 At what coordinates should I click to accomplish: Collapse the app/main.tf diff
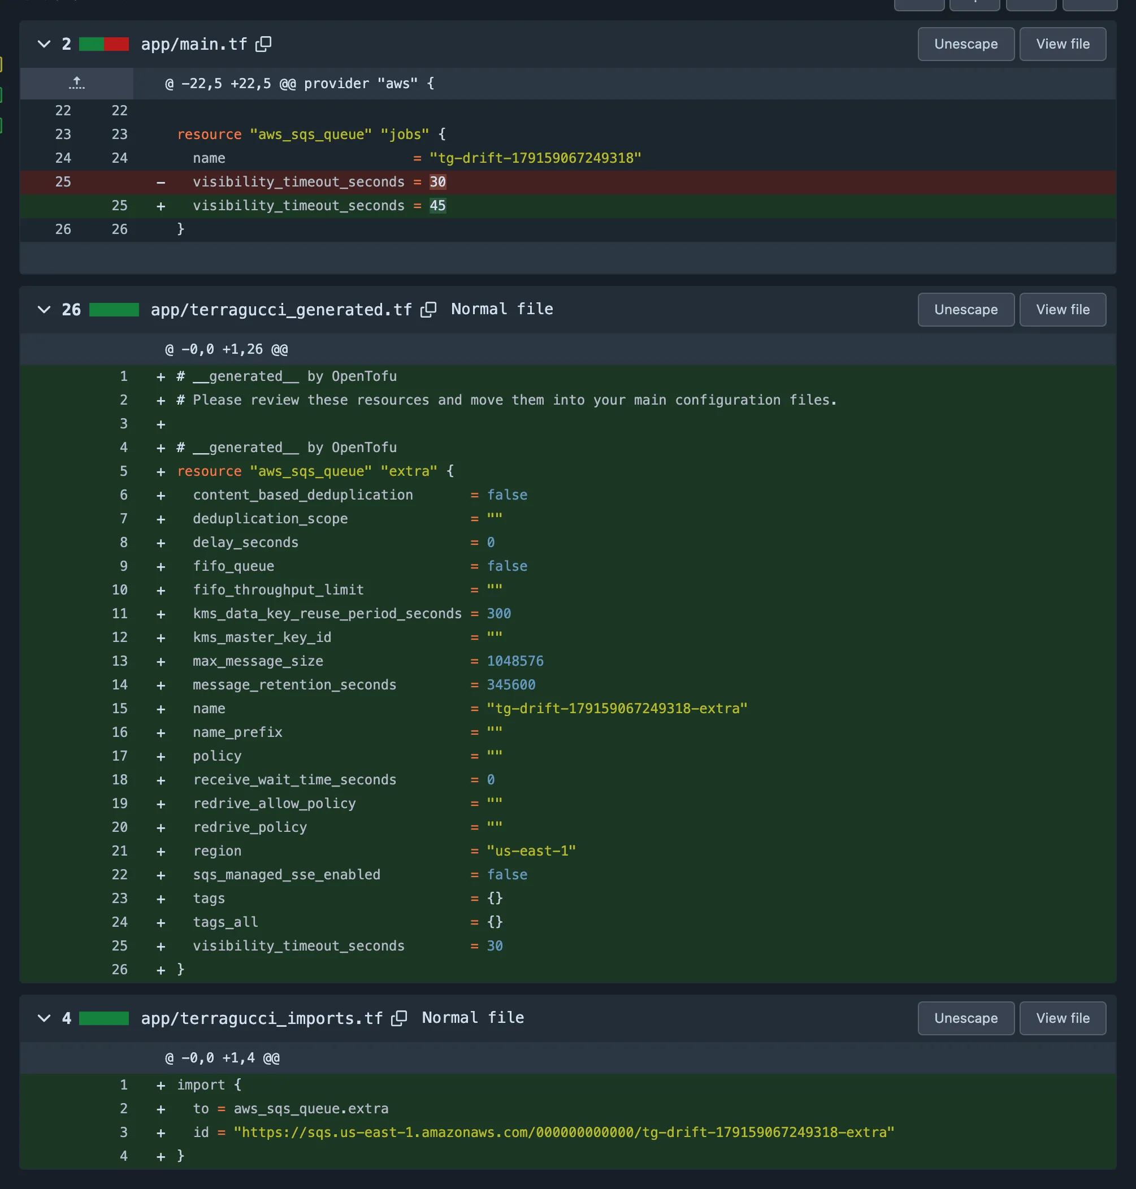44,44
